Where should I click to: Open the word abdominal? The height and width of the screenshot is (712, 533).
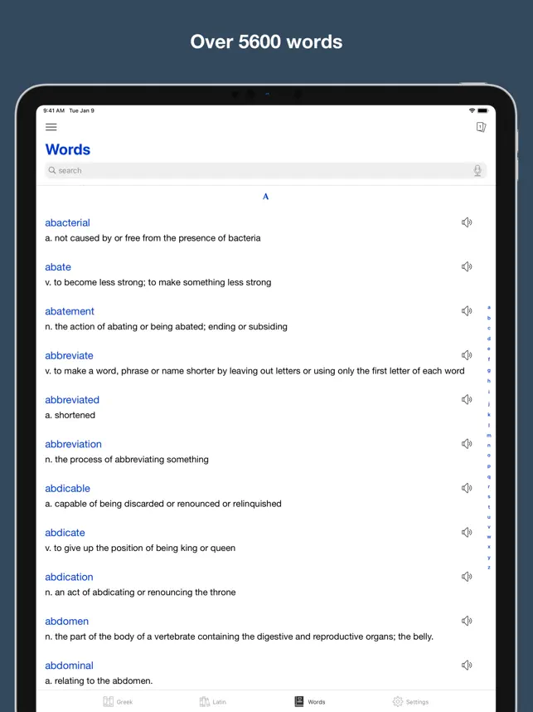[69, 666]
